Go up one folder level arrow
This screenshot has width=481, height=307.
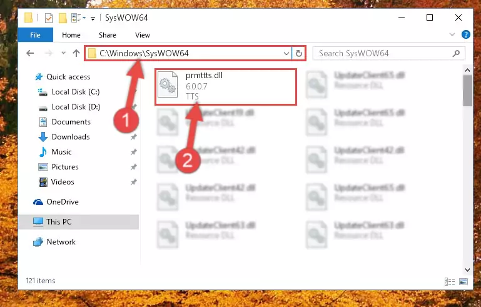(x=76, y=53)
